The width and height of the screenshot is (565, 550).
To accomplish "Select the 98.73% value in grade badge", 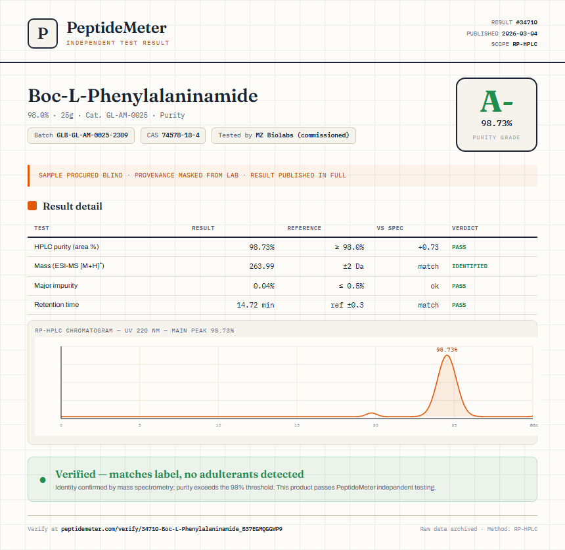I will [x=497, y=124].
